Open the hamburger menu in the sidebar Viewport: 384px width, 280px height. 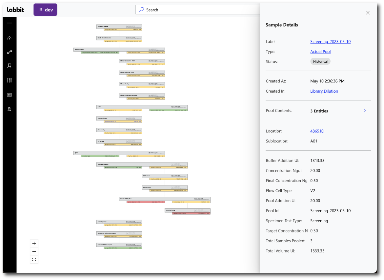(x=10, y=24)
